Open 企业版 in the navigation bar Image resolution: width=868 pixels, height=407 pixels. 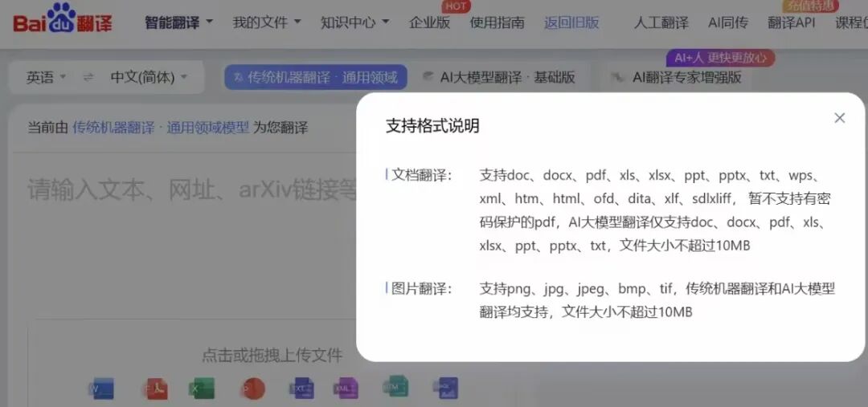[x=429, y=22]
